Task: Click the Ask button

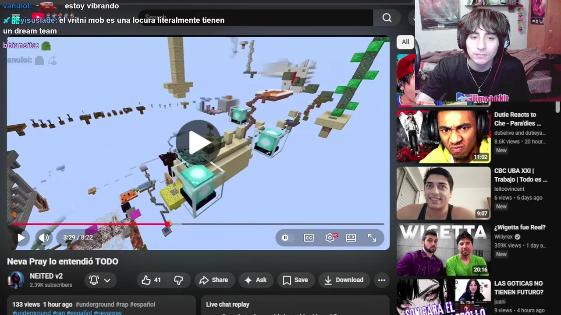Action: 256,280
